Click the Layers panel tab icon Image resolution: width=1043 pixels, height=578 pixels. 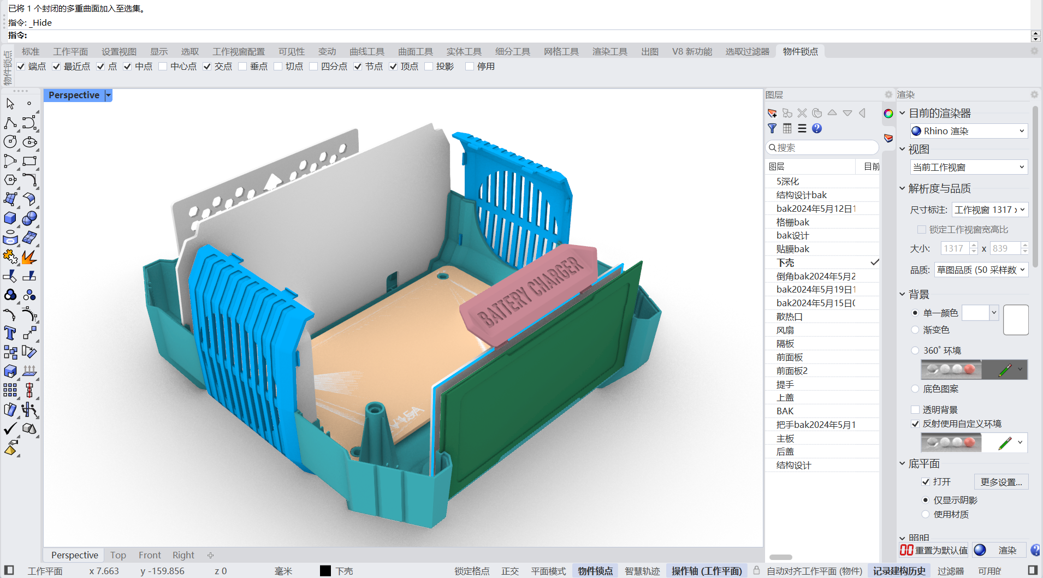[x=888, y=138]
